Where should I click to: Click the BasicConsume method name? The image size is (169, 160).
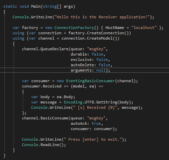click(54, 118)
